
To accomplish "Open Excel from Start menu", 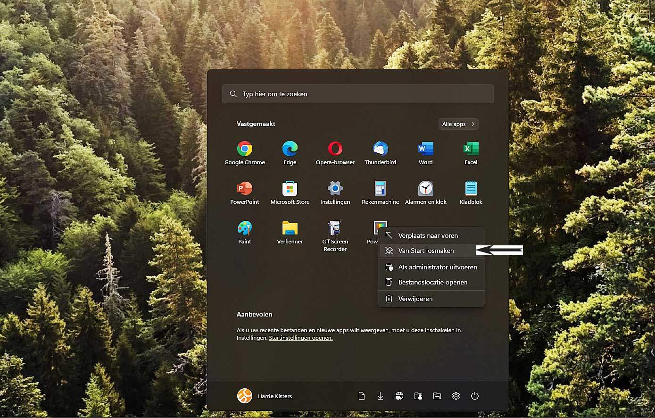I will coord(471,153).
